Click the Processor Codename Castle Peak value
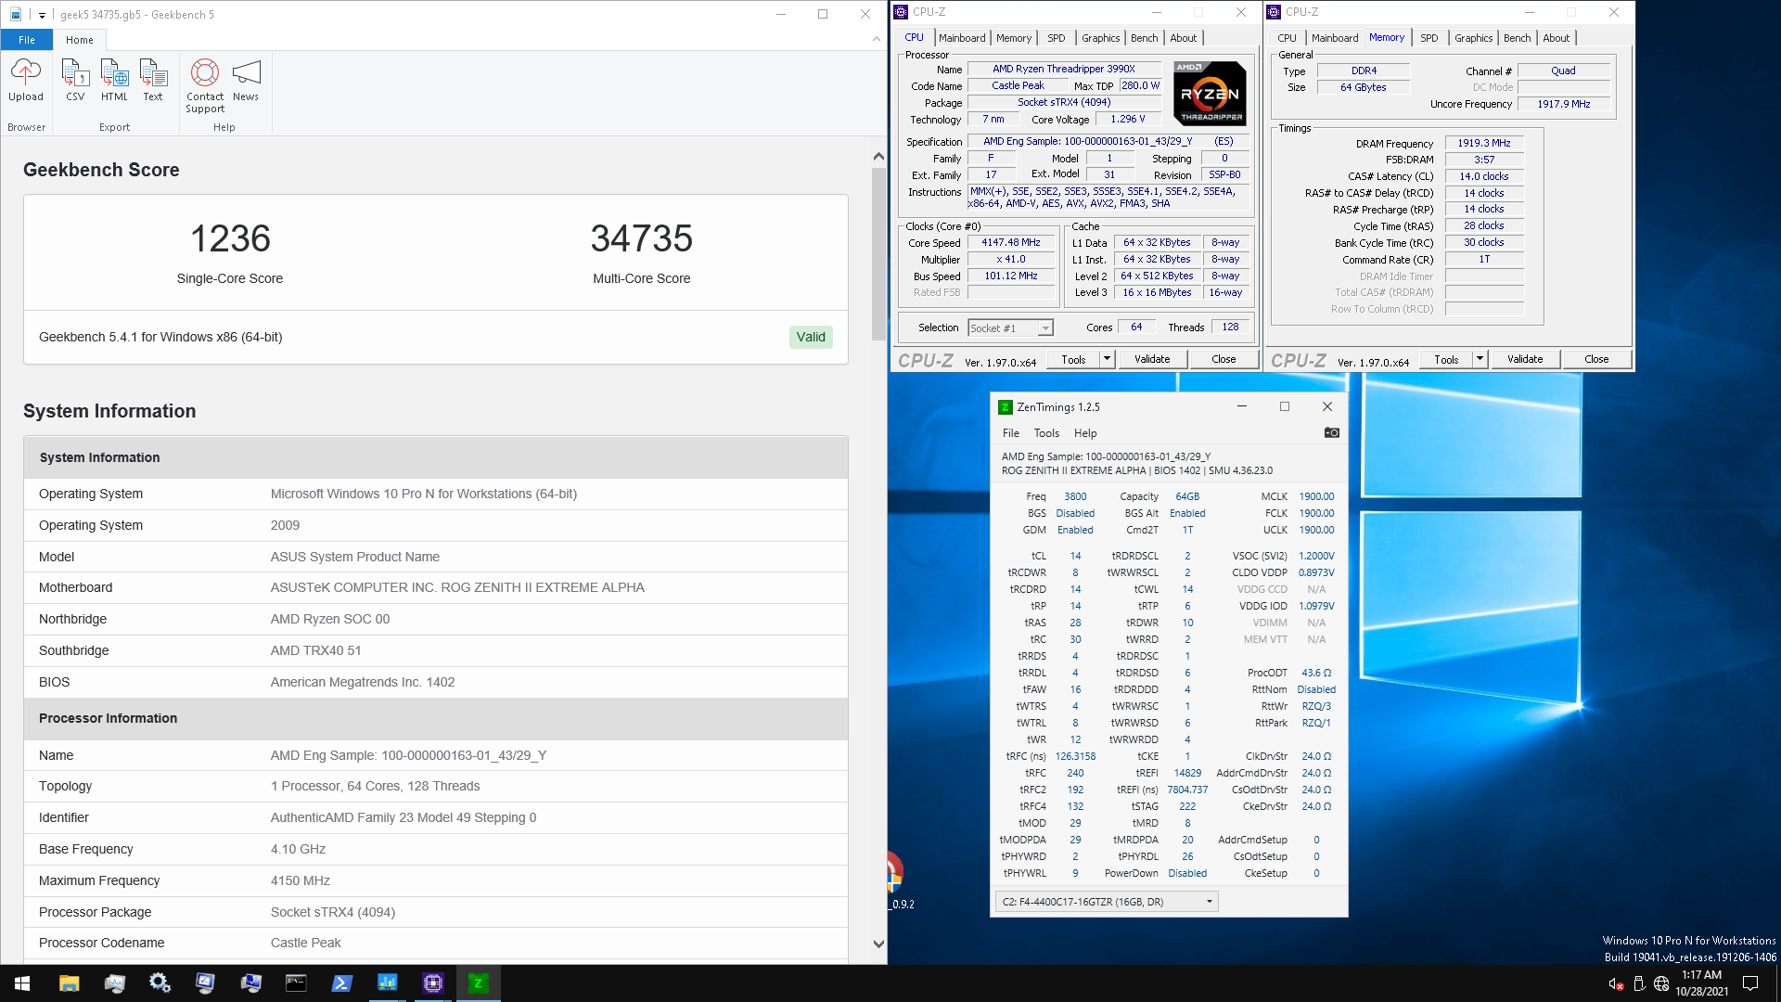The height and width of the screenshot is (1002, 1781). [305, 943]
